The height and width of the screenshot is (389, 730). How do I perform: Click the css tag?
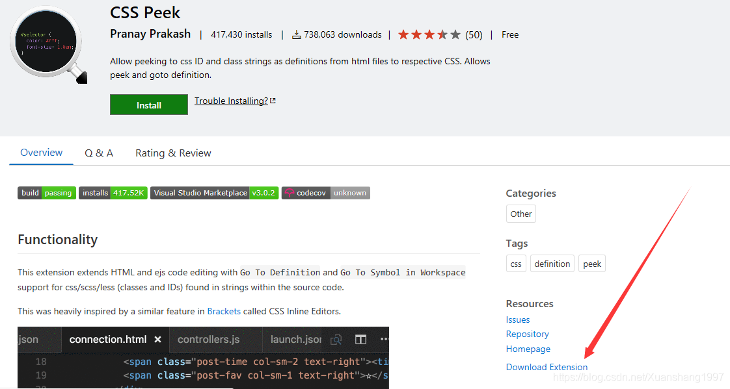click(516, 264)
